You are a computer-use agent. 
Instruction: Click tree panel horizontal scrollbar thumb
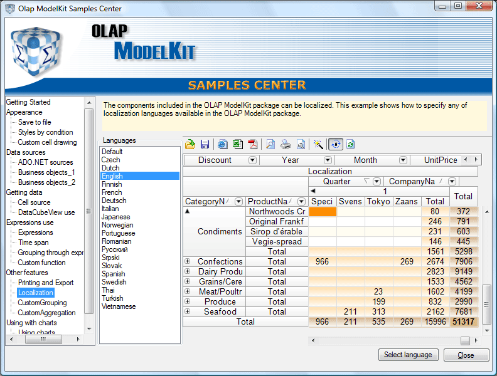(x=43, y=339)
